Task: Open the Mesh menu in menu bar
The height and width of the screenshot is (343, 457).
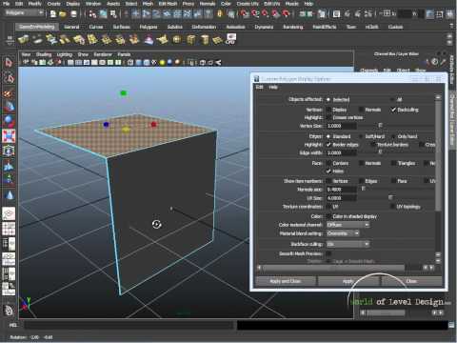Action: coord(148,4)
